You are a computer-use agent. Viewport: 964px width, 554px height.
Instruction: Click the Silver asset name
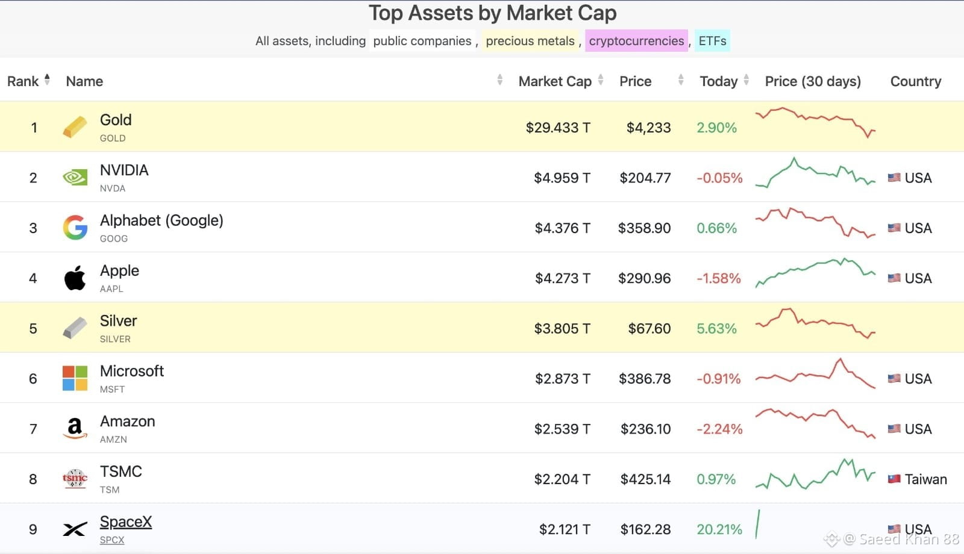point(118,320)
